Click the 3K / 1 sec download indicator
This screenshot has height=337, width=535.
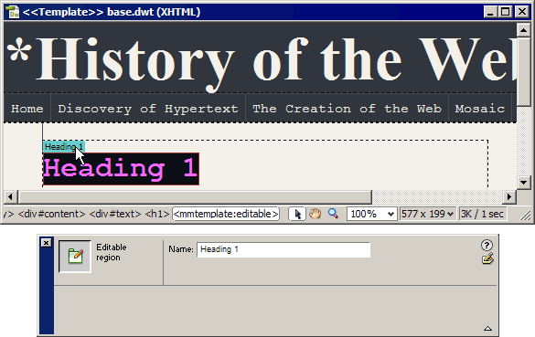(482, 214)
